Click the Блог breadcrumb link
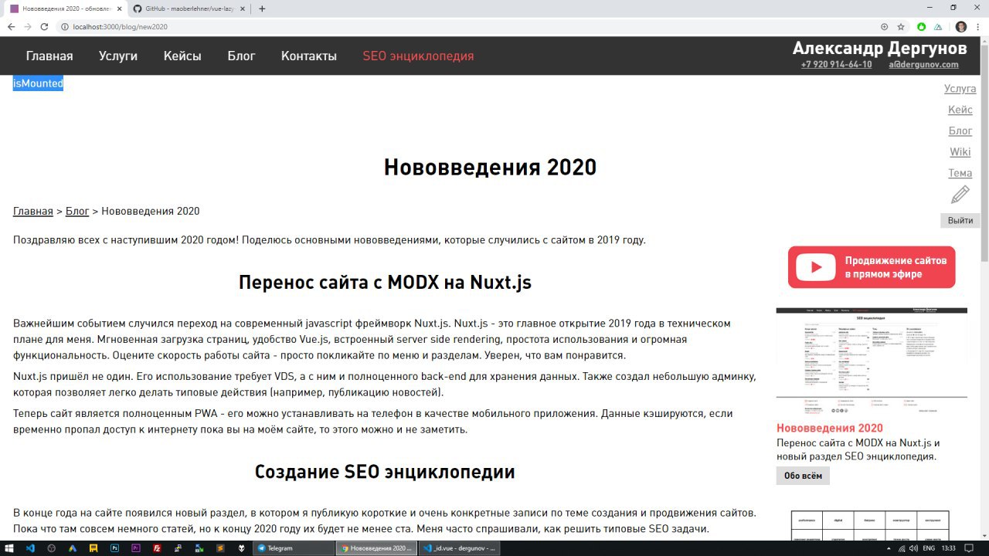 pyautogui.click(x=77, y=212)
